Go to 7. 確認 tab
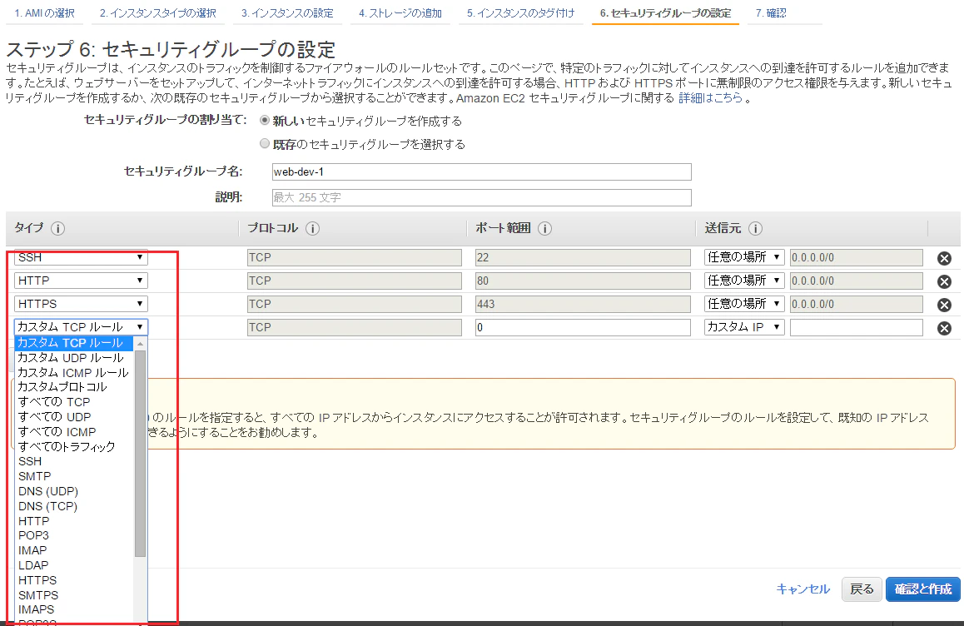This screenshot has height=626, width=964. click(771, 13)
